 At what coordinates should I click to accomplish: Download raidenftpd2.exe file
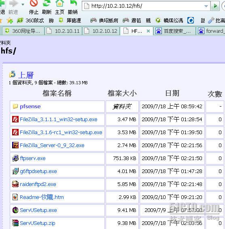38,184
